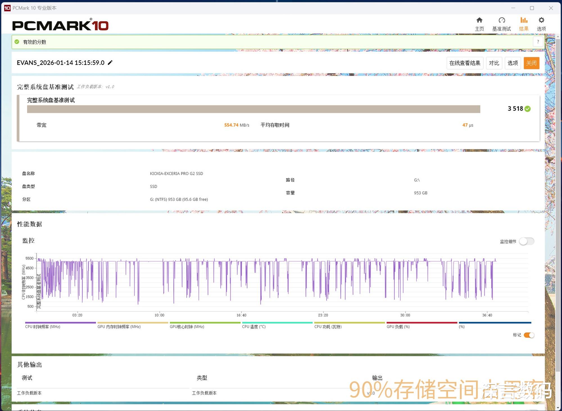Toggle GPU load (%) legend series
562x411 pixels.
click(398, 326)
